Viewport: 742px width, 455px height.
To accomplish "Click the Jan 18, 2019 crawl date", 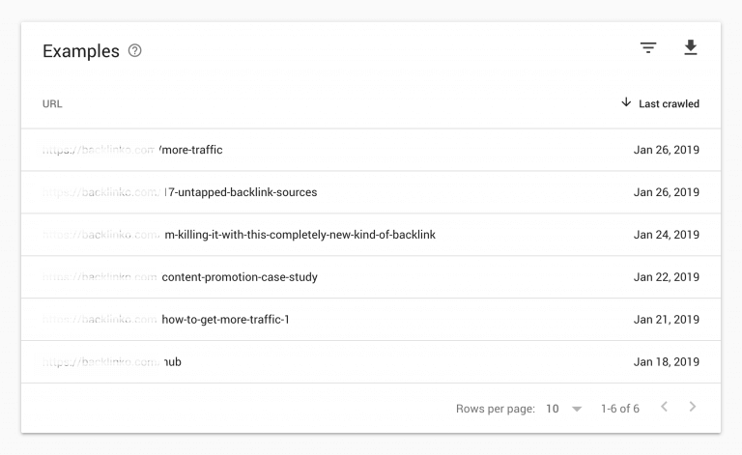I will (x=667, y=362).
